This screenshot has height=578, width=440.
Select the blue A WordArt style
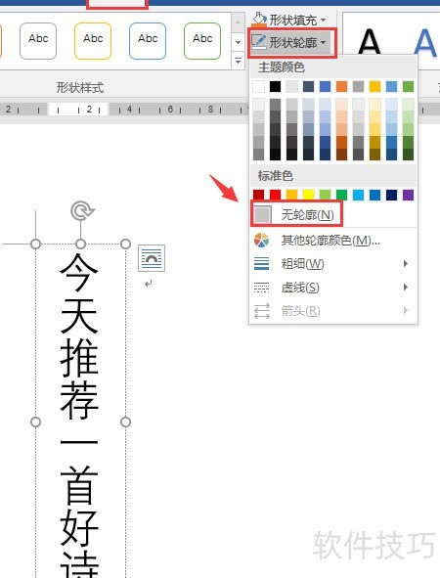(425, 41)
